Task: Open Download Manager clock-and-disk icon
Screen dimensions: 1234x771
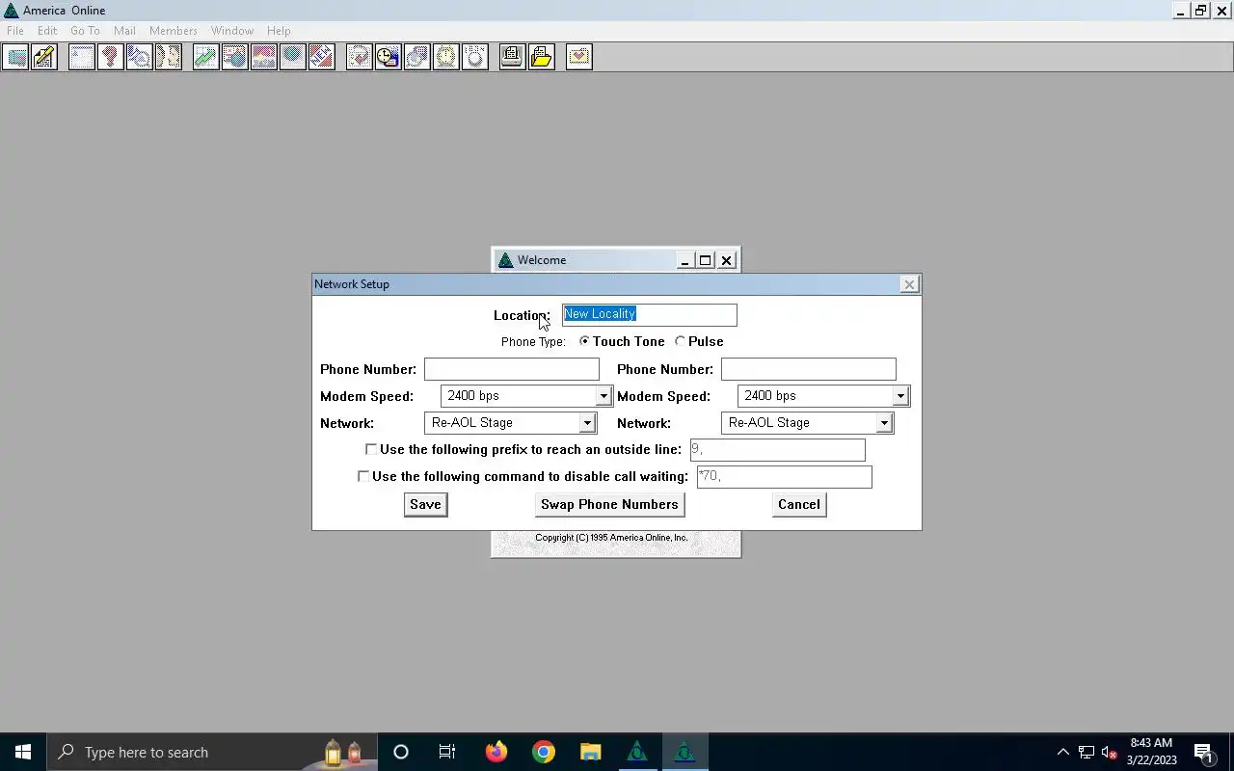Action: 389,57
